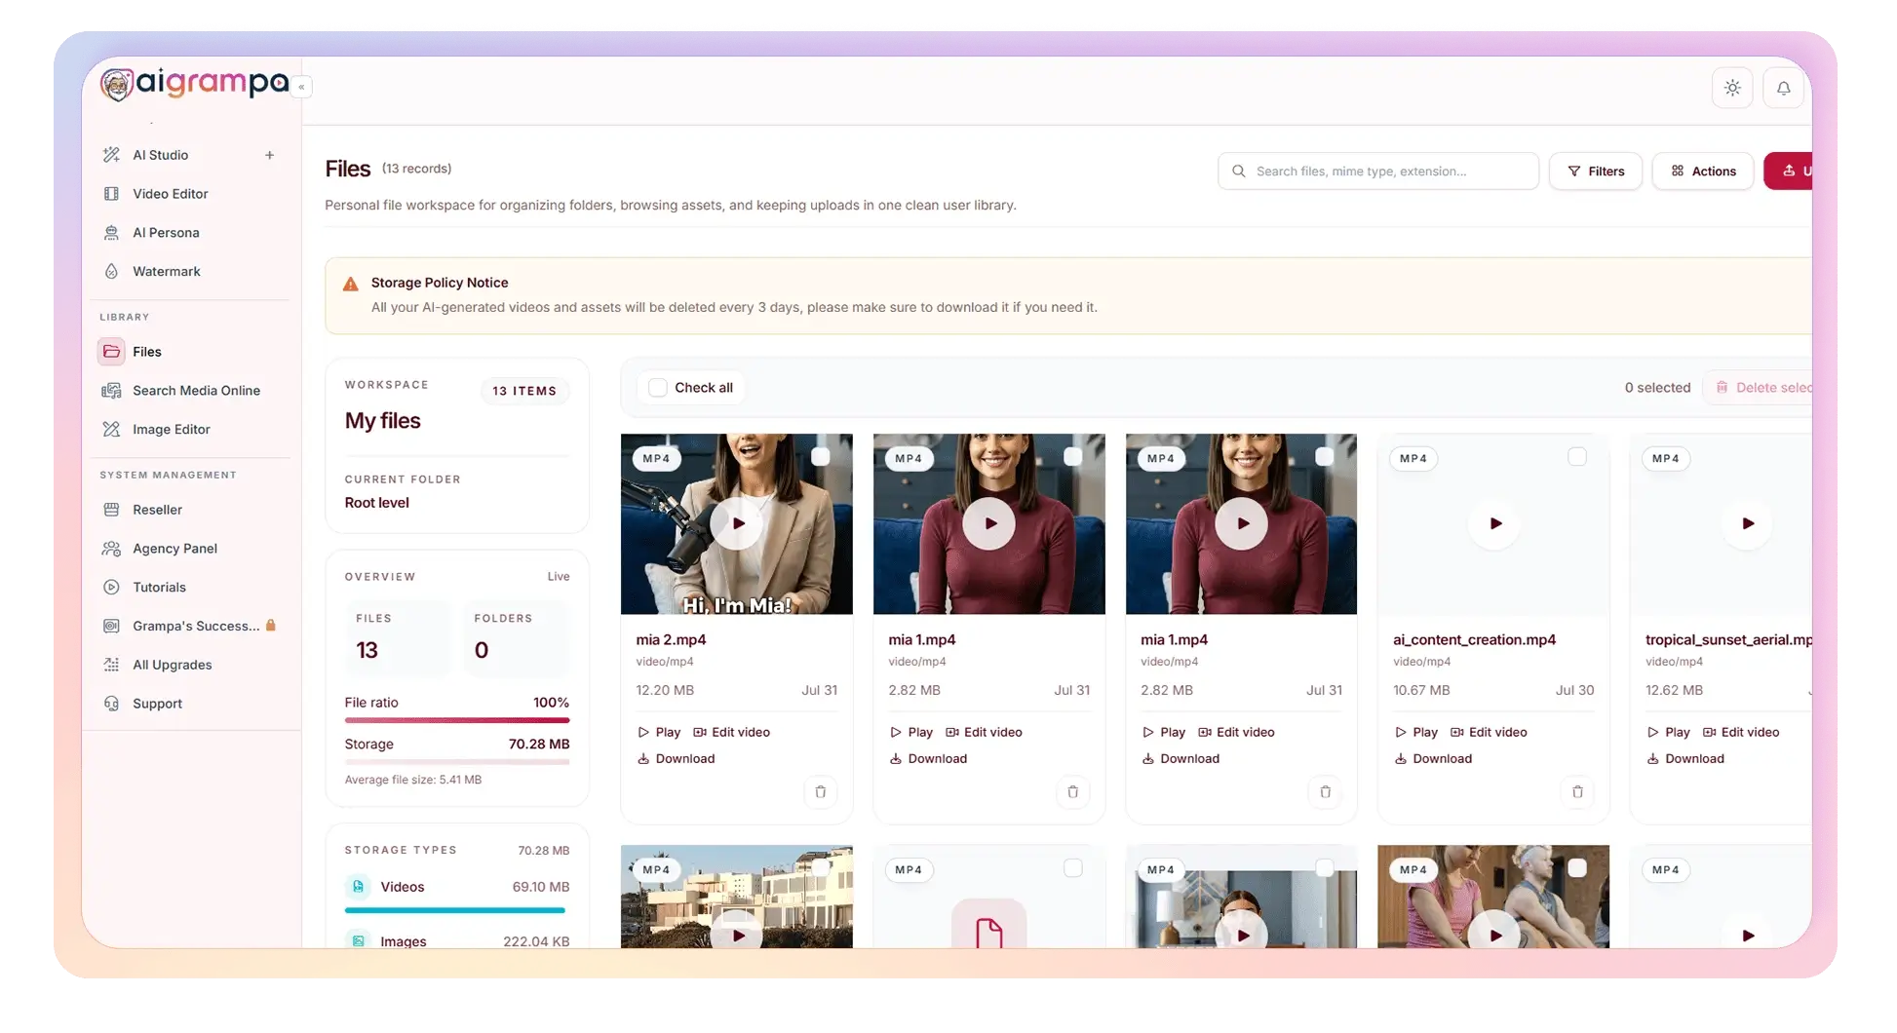Expand AI Studio with the plus icon
Screen dimensions: 1897x1033
coord(270,155)
